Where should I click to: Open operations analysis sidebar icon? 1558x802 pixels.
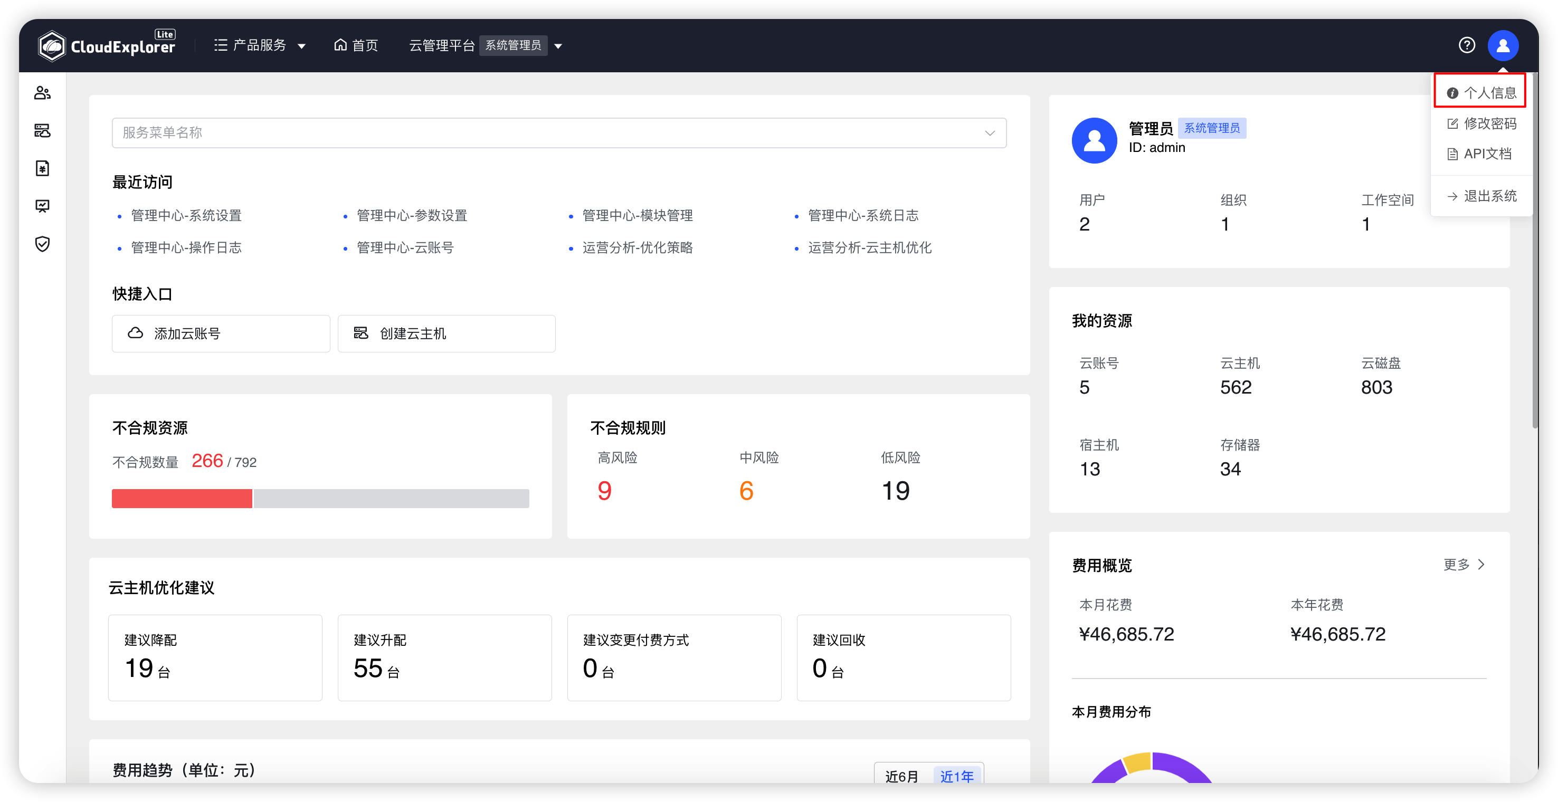pos(42,206)
